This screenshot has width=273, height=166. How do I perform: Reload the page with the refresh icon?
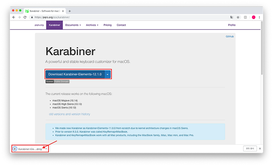pos(25,17)
